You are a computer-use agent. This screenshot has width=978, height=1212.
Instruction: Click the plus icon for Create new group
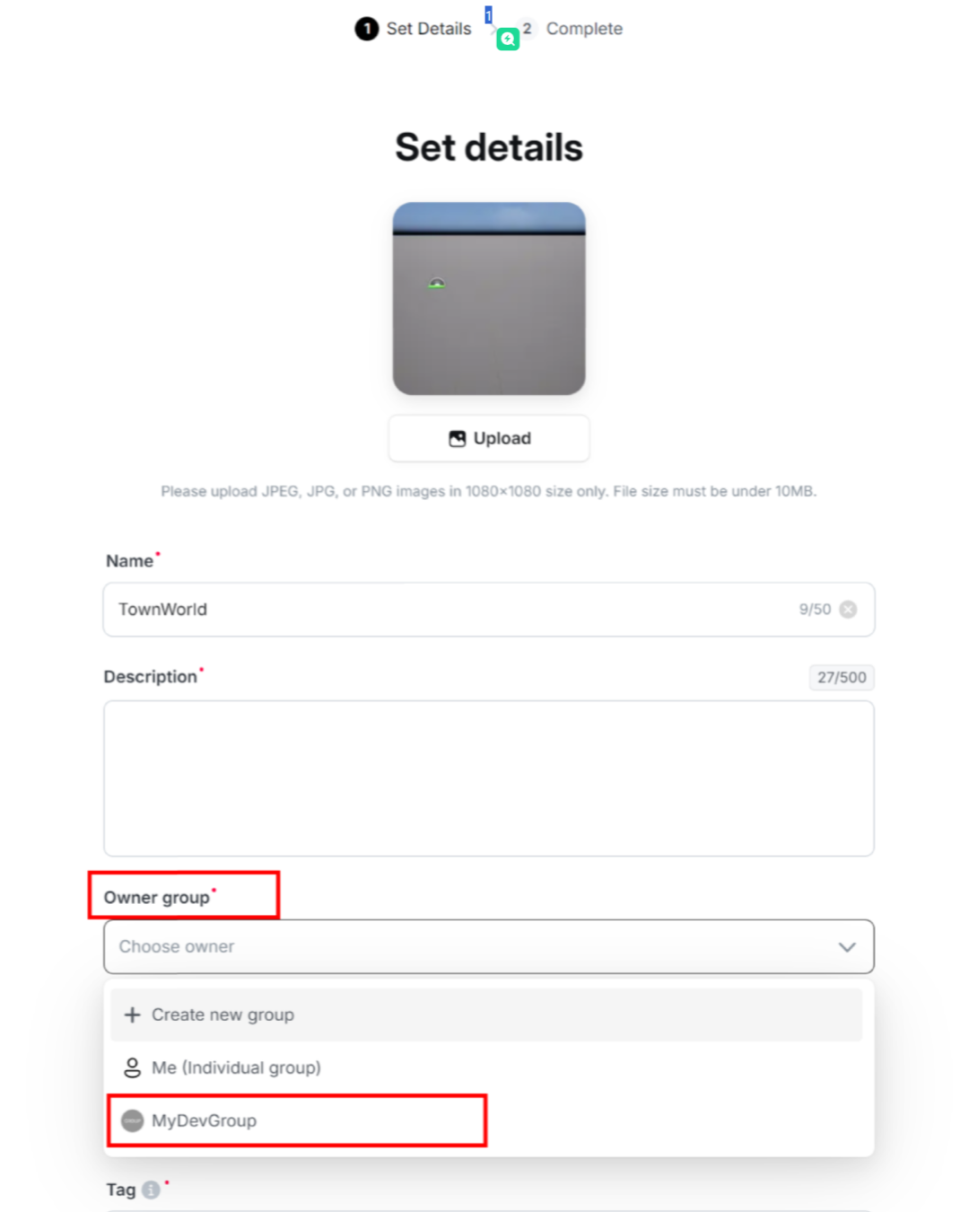click(x=133, y=1014)
